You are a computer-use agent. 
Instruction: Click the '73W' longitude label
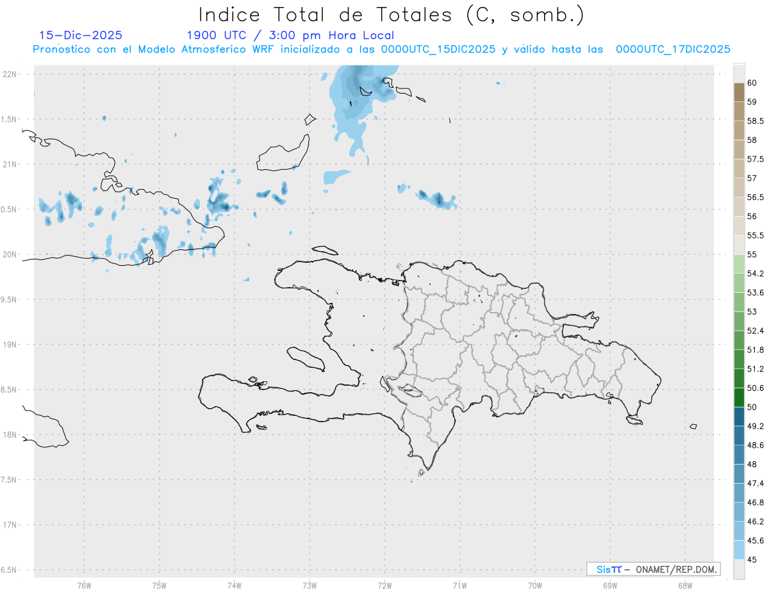pyautogui.click(x=310, y=585)
